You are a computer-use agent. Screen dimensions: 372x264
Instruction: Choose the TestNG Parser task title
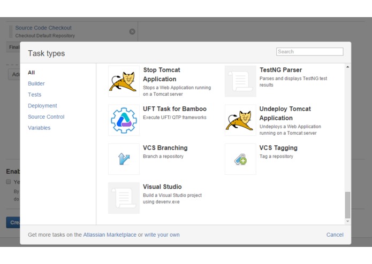[280, 70]
